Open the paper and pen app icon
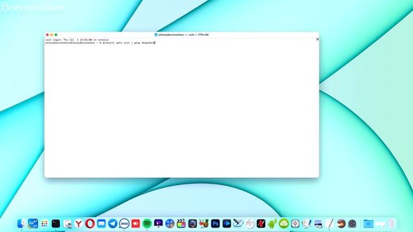 click(x=307, y=224)
